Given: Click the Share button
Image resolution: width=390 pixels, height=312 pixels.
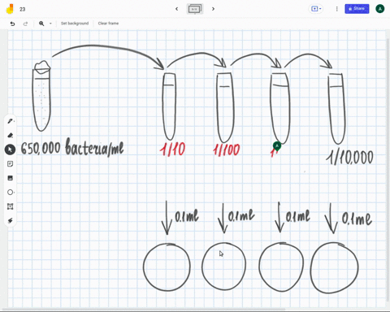Looking at the screenshot, I should pyautogui.click(x=357, y=9).
